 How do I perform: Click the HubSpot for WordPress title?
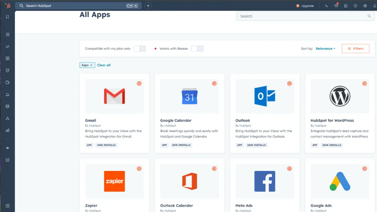point(332,120)
